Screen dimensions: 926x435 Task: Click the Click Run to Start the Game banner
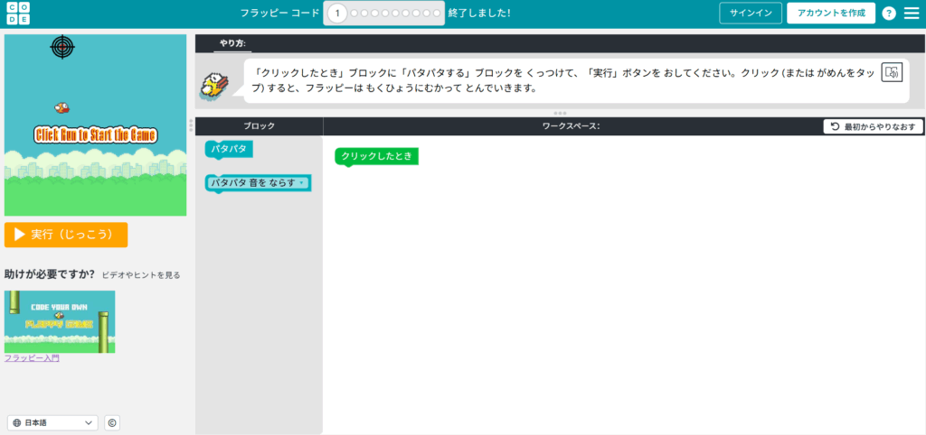click(x=96, y=135)
